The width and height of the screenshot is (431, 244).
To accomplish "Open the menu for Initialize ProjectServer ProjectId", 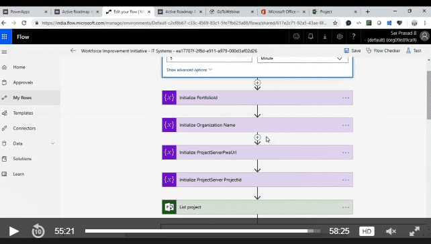I will point(346,180).
